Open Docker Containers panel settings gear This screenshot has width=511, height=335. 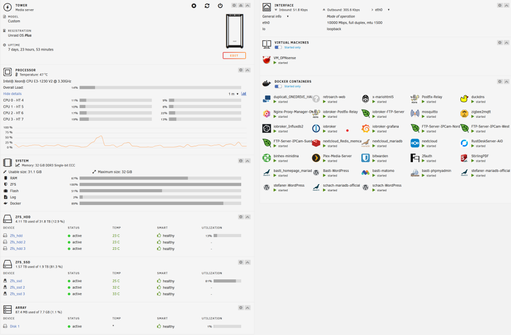tap(500, 82)
